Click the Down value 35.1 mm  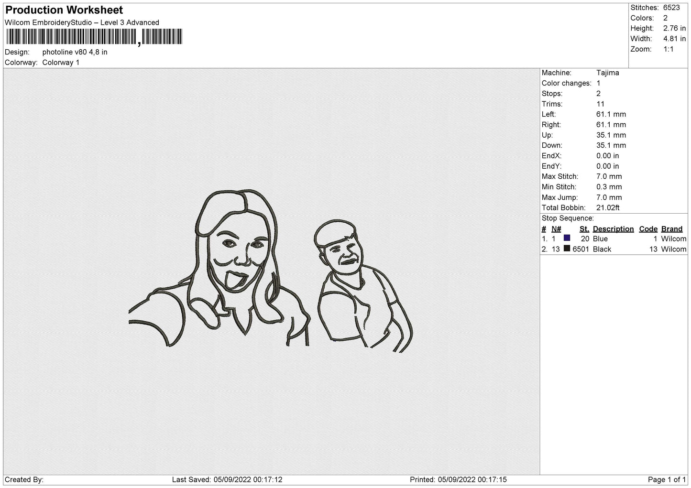click(611, 145)
